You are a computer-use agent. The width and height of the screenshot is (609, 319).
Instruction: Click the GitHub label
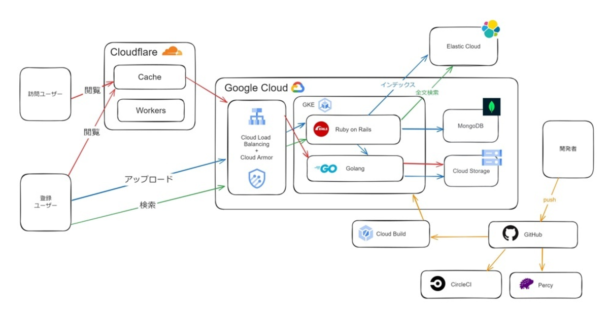[x=533, y=234]
